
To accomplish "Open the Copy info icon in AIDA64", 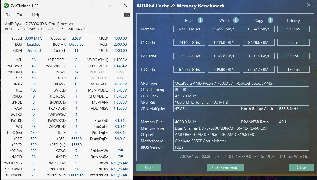I will click(x=270, y=20).
